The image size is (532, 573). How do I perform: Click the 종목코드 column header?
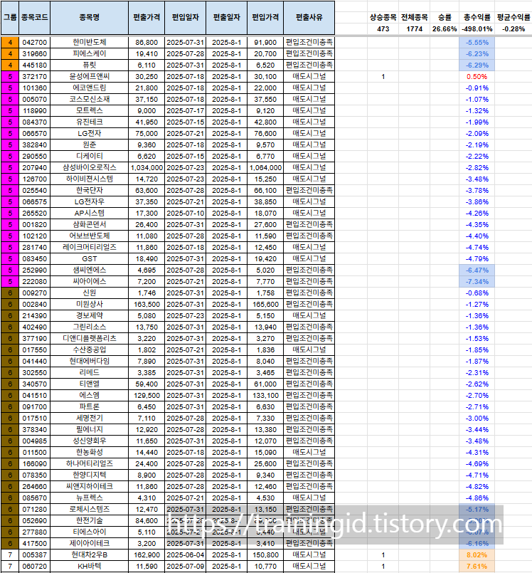34,18
